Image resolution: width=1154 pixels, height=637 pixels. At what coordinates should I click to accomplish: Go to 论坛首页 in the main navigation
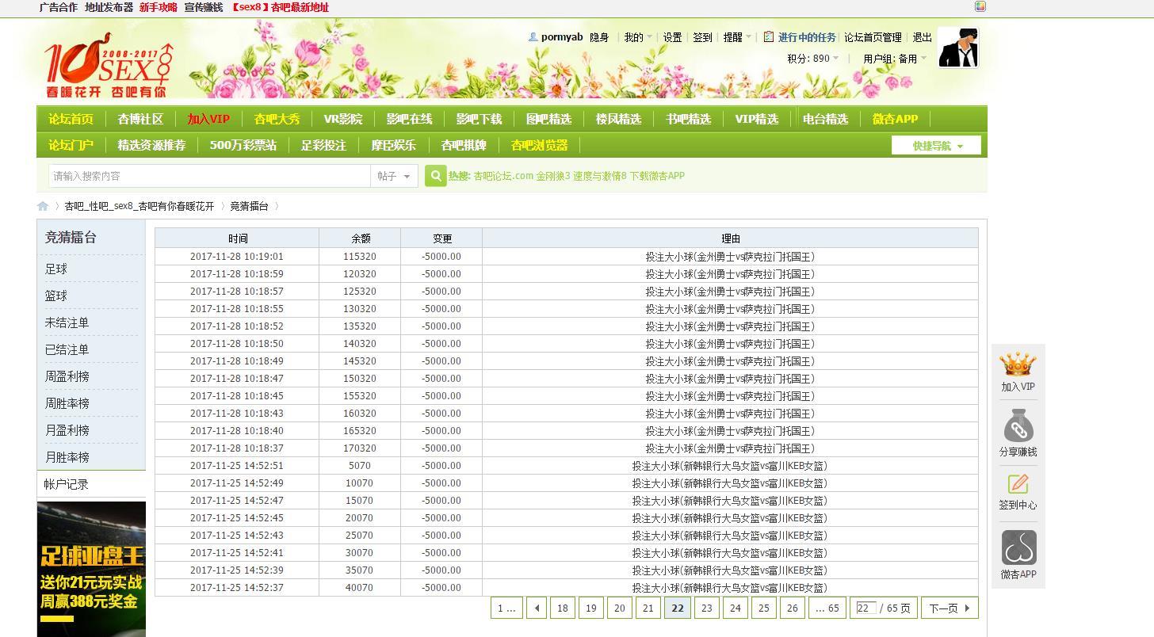tap(71, 119)
